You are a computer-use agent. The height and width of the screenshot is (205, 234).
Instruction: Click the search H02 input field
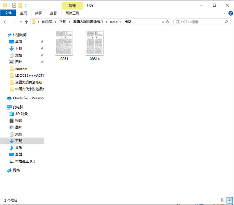200,22
